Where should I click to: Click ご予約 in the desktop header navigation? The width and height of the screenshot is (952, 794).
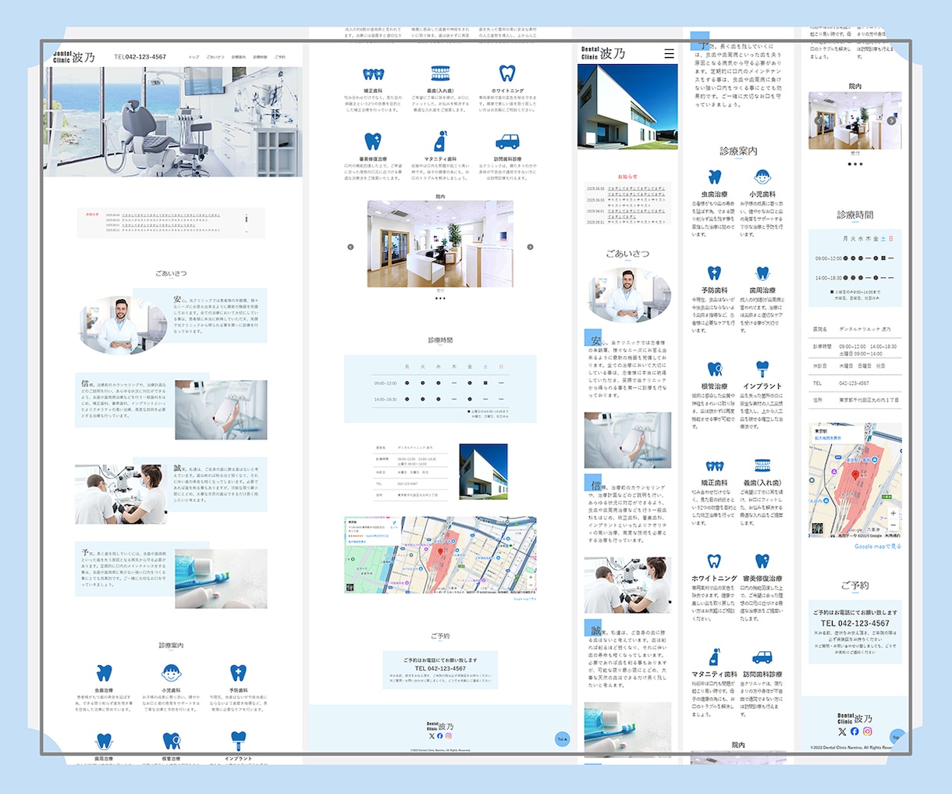click(x=280, y=57)
